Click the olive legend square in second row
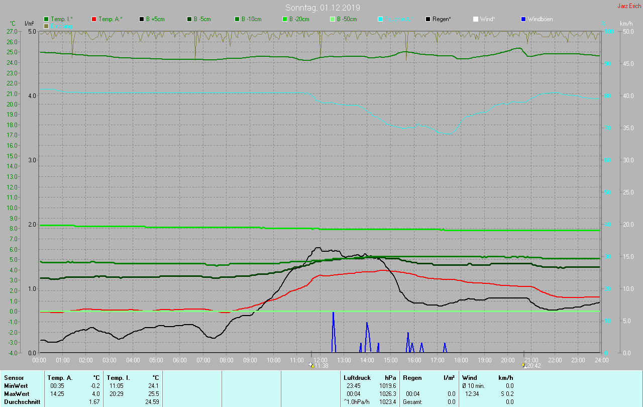643x407 pixels. point(46,26)
